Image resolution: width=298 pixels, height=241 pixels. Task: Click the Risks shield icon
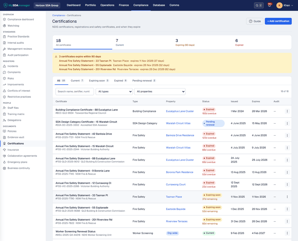coord(4,78)
